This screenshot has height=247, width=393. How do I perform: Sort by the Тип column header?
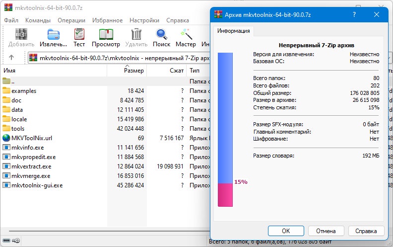coord(198,71)
